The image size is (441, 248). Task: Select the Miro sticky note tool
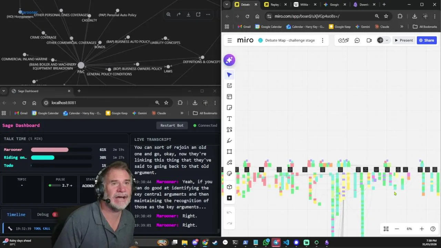(x=229, y=107)
